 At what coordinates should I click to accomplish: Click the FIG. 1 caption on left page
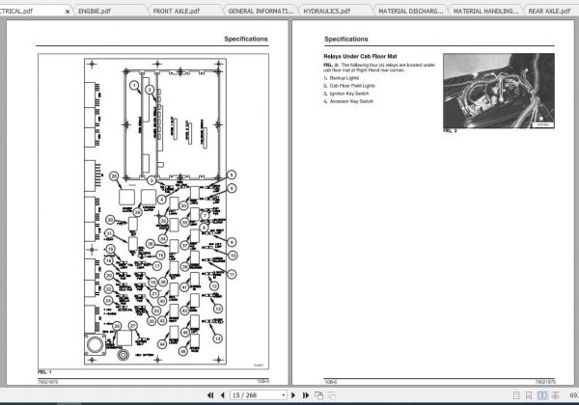[44, 372]
